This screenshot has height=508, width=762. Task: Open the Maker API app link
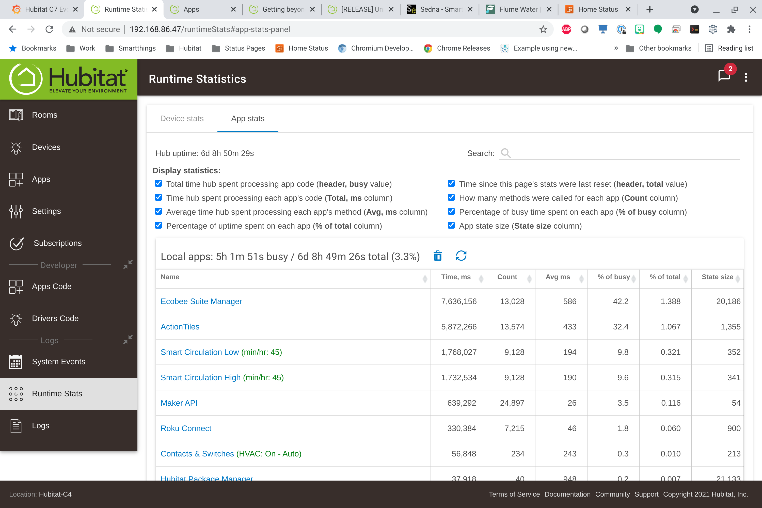(x=179, y=403)
